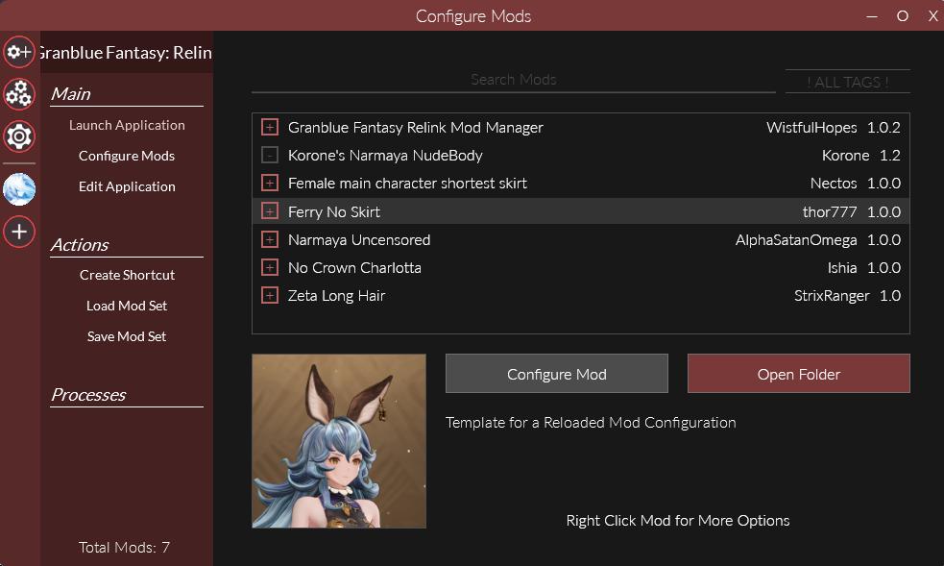Image resolution: width=944 pixels, height=566 pixels.
Task: Click the Template for a Reloaded Mod description
Action: click(x=591, y=423)
